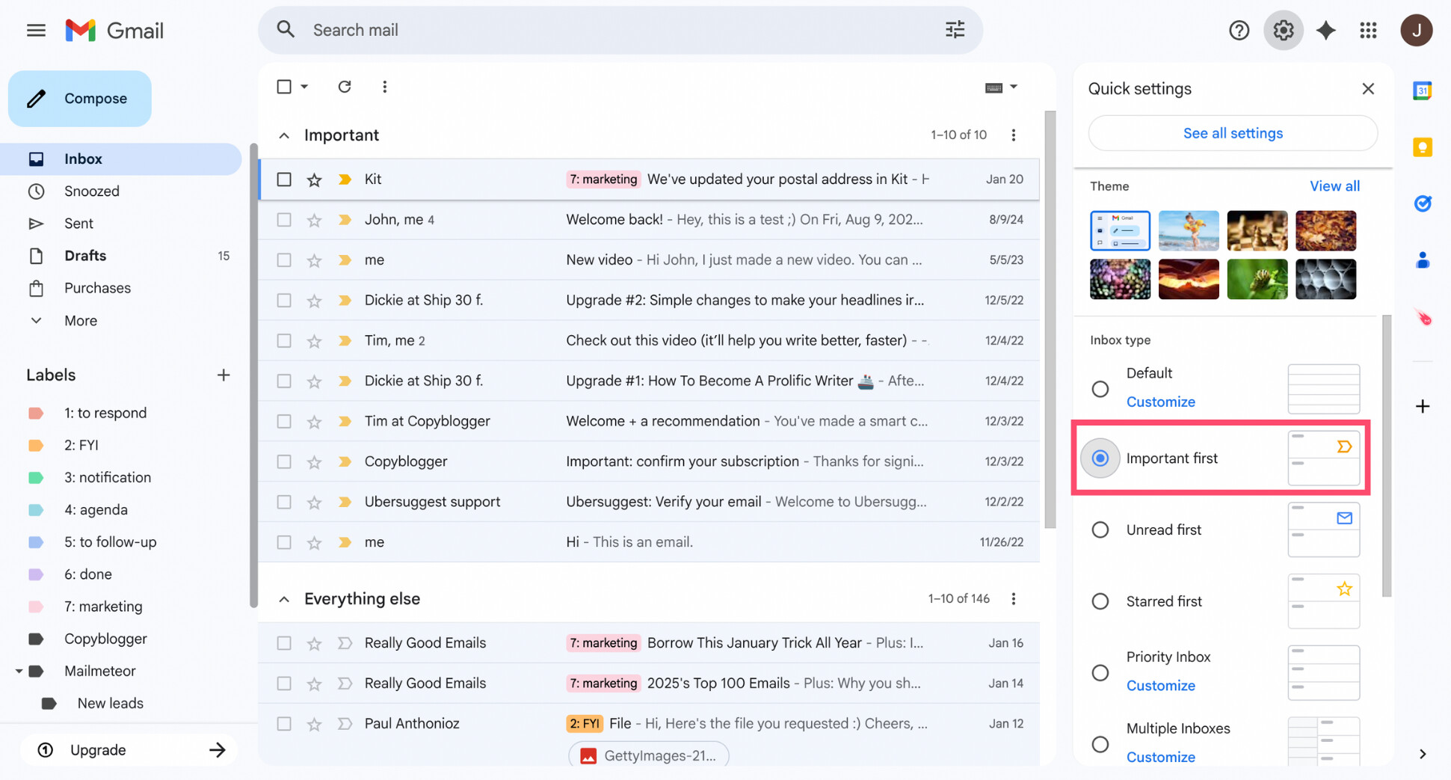Click the Help question mark icon
Screen dimensions: 1451x780
click(1239, 30)
